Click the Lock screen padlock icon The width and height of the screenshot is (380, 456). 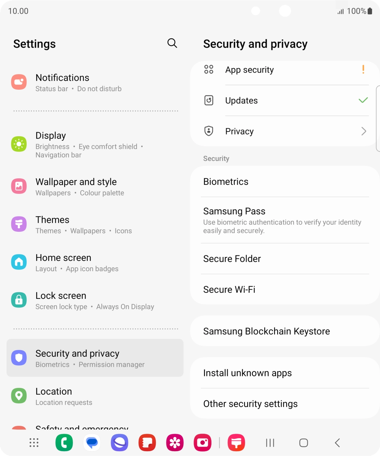[19, 300]
